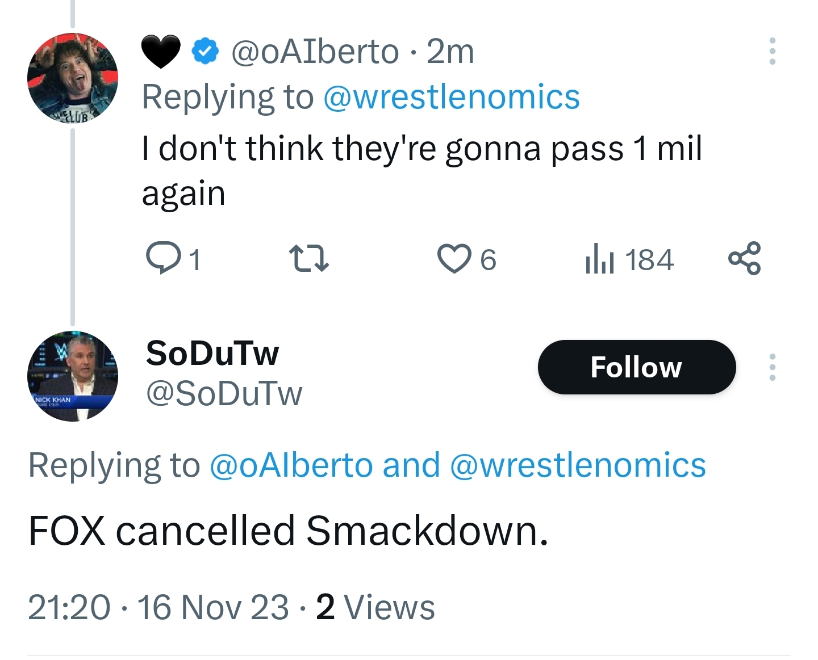This screenshot has width=818, height=660.
Task: Open @wrestlenomics link in SoDuTw's reply header
Action: click(x=578, y=465)
